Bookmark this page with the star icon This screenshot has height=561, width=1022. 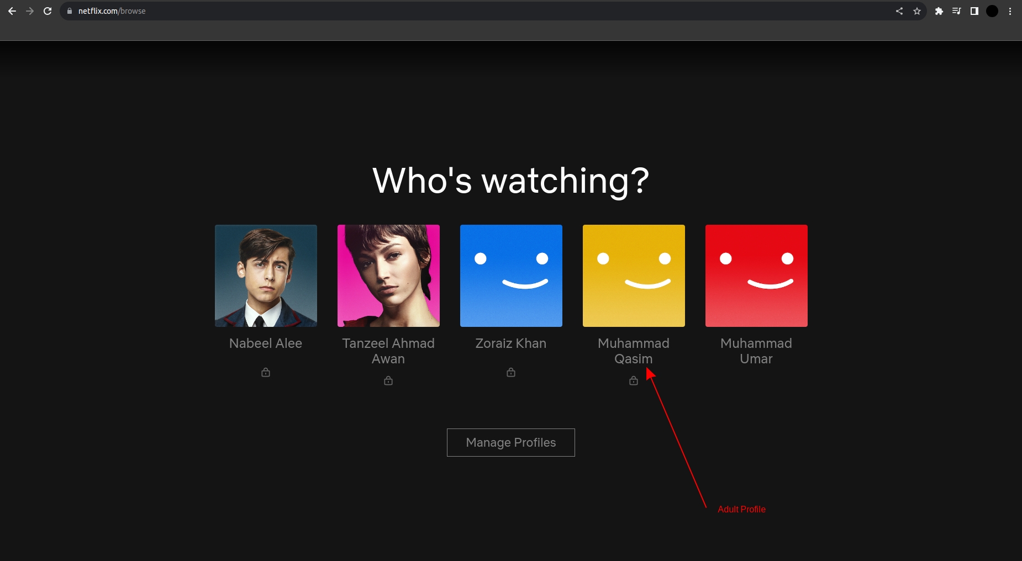click(x=917, y=11)
